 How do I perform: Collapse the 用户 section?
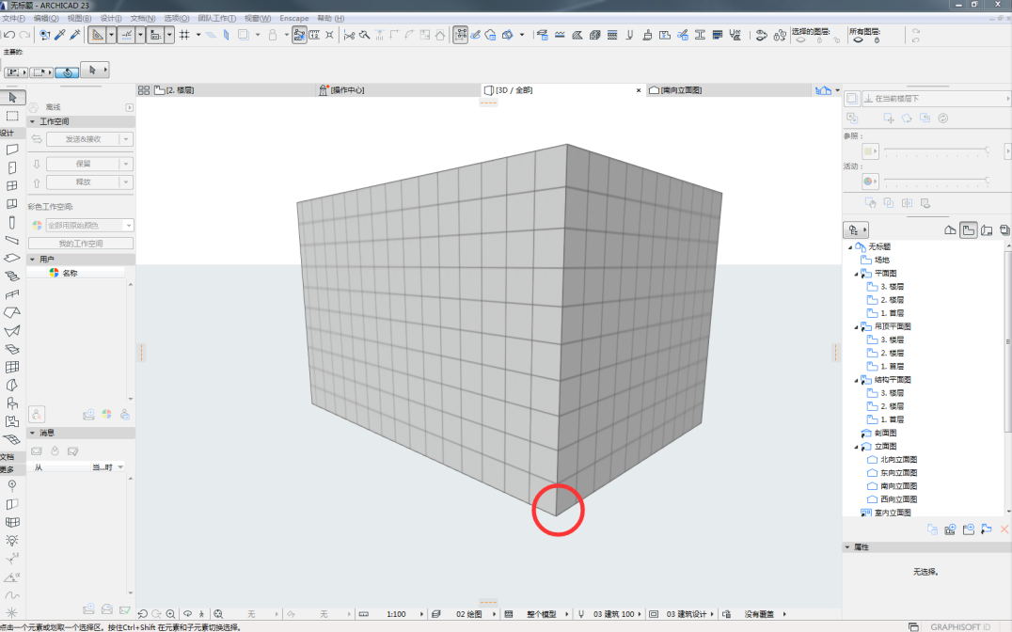click(x=32, y=259)
